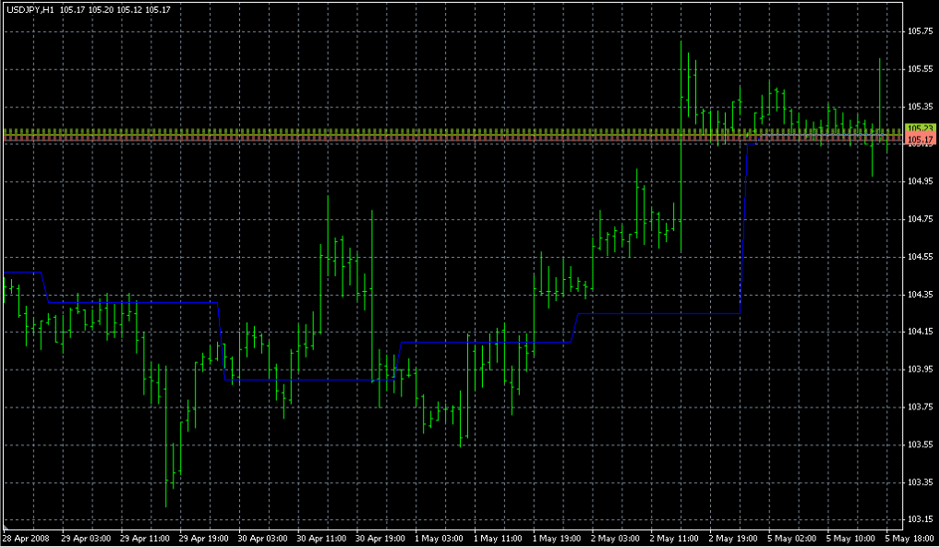
Task: Click the 2 May 19:00 time label
Action: coord(732,538)
